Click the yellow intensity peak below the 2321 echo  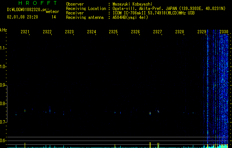pos(25,145)
